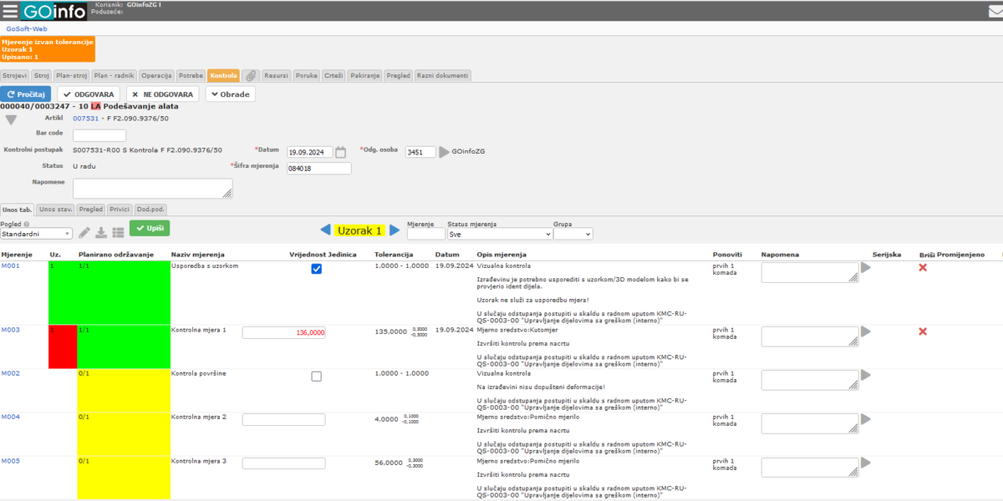
Task: Open measurement link M004
Action: (x=10, y=417)
